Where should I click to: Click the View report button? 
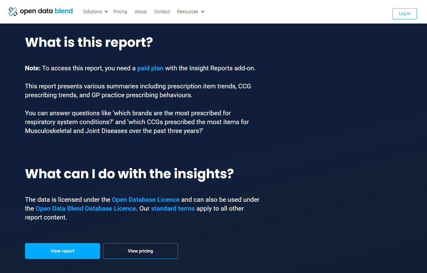pyautogui.click(x=62, y=251)
